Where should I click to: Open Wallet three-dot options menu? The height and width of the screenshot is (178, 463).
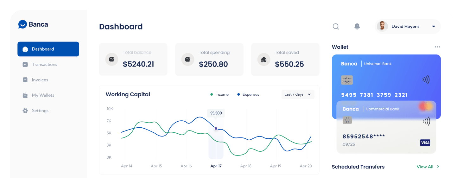(437, 47)
